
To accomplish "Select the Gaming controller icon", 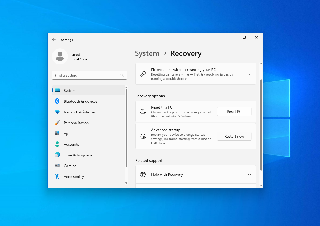I will pyautogui.click(x=57, y=166).
